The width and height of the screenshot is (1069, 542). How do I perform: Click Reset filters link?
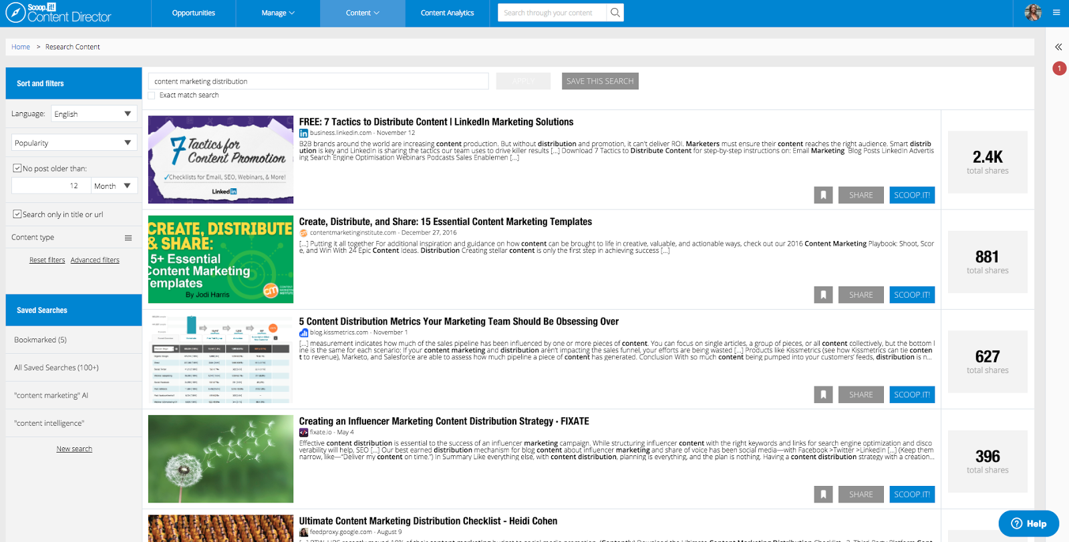[x=47, y=260]
